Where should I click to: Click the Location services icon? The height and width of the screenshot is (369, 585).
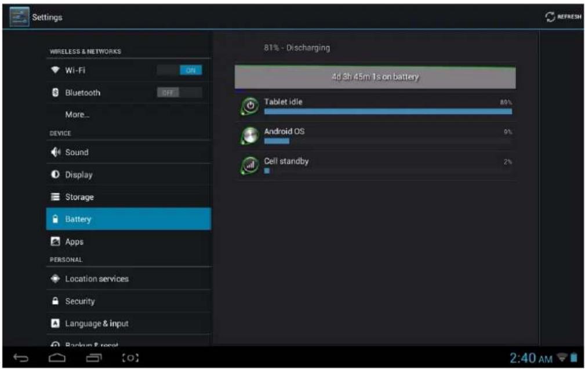(55, 279)
